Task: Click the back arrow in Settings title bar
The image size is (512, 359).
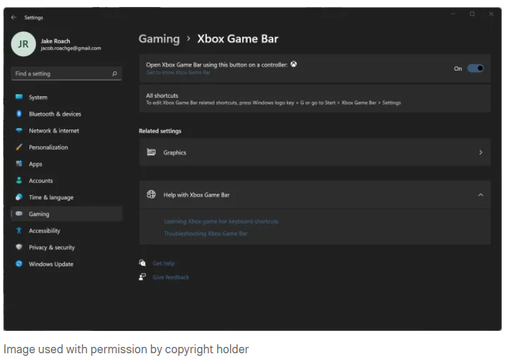Action: (x=13, y=17)
